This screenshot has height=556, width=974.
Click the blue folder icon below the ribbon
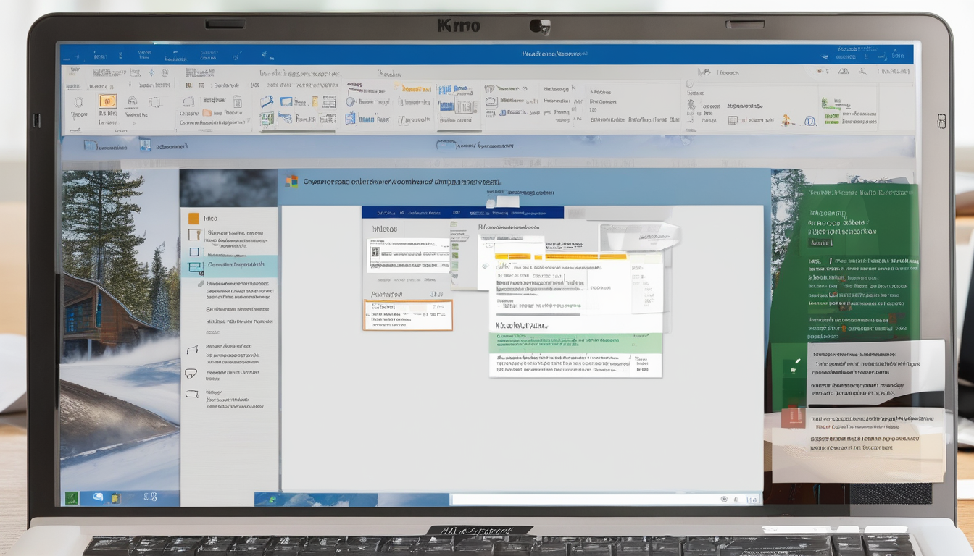tap(90, 146)
